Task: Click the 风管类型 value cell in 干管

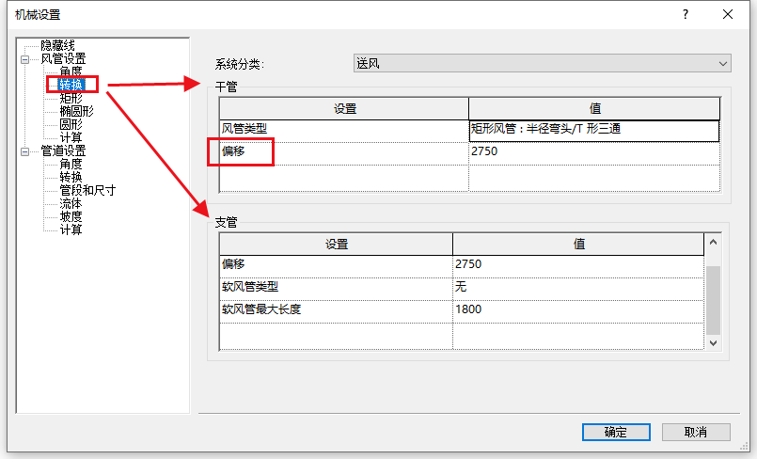Action: coord(593,131)
